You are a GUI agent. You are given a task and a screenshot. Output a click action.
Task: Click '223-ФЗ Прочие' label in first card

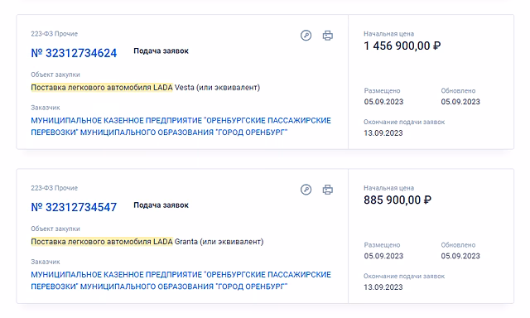pos(54,34)
